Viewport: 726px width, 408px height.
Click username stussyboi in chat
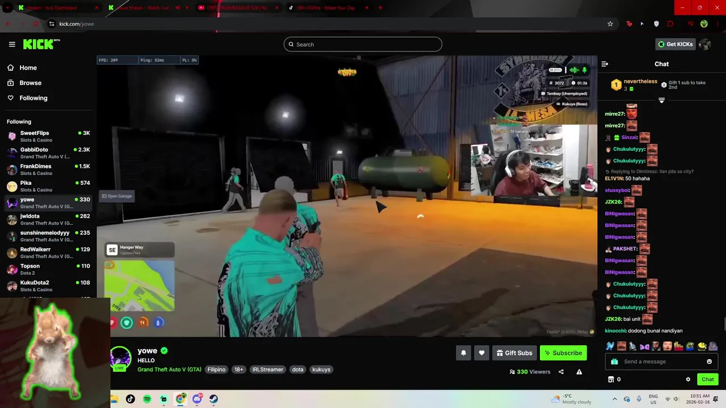click(617, 190)
